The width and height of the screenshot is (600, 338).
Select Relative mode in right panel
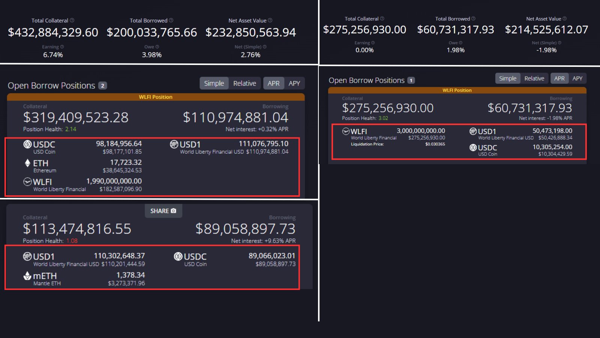[x=534, y=78]
